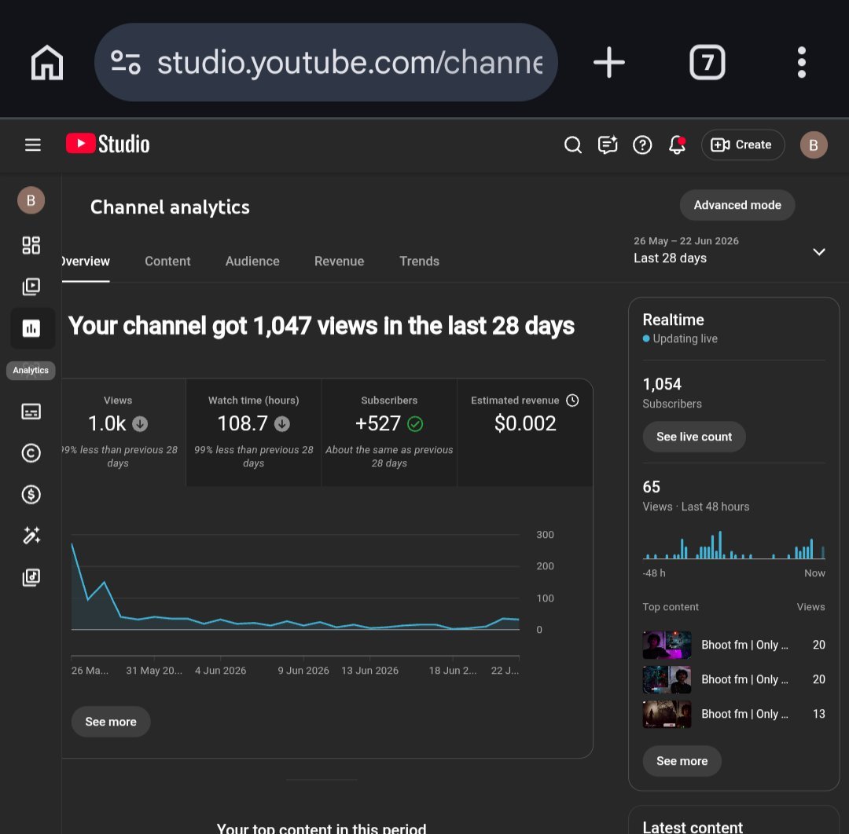Tap the browser home icon
Viewport: 849px width, 834px height.
[47, 62]
